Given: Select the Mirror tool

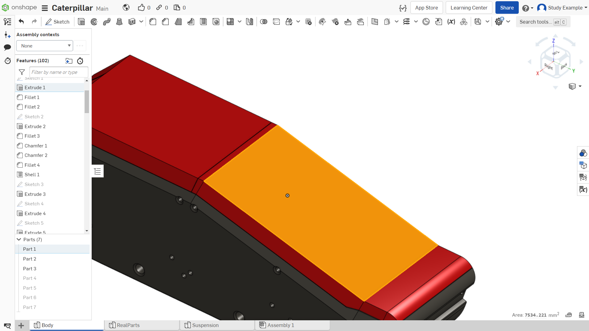Looking at the screenshot, I should pos(249,22).
